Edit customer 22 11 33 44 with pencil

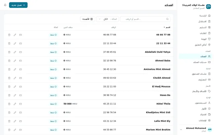[15, 44]
